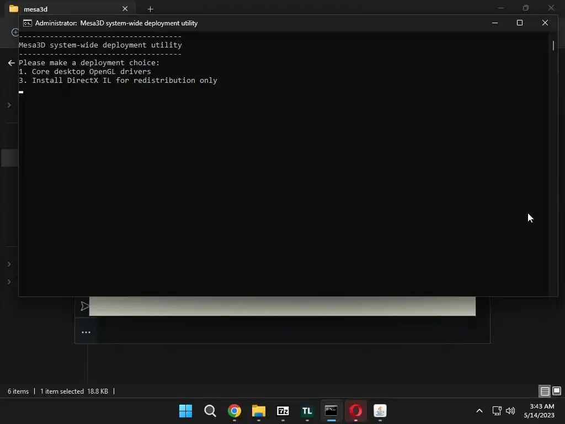
Task: Click the 'Please make a deployment choice:' line
Action: click(89, 63)
